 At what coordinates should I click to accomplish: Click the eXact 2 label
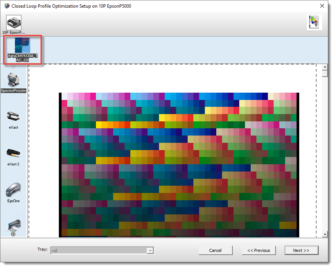(13, 164)
